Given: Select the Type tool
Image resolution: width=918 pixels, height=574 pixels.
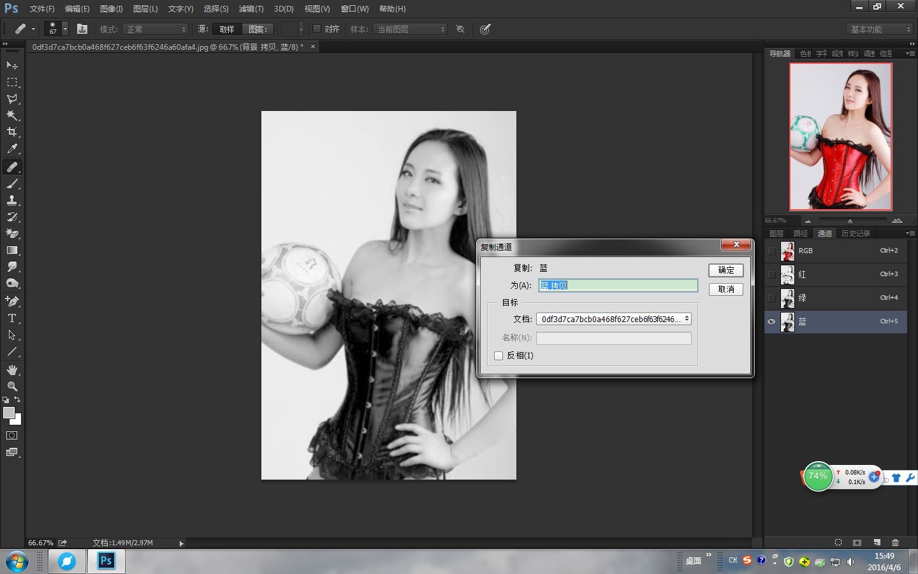Looking at the screenshot, I should coord(12,318).
